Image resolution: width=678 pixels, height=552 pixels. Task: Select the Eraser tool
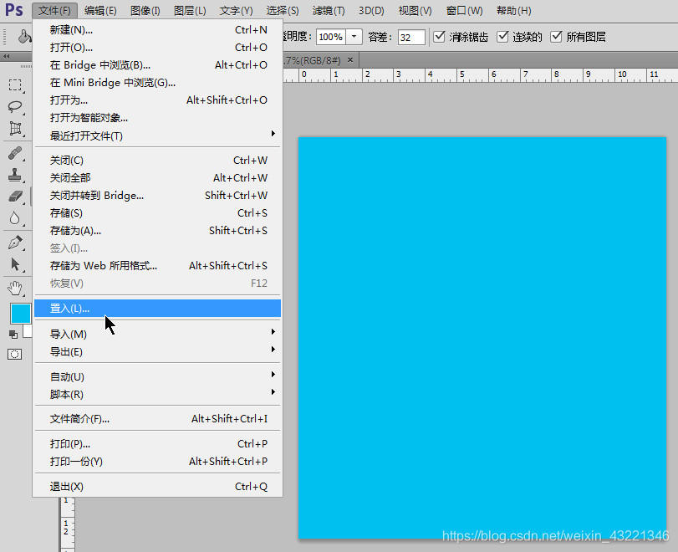coord(15,196)
